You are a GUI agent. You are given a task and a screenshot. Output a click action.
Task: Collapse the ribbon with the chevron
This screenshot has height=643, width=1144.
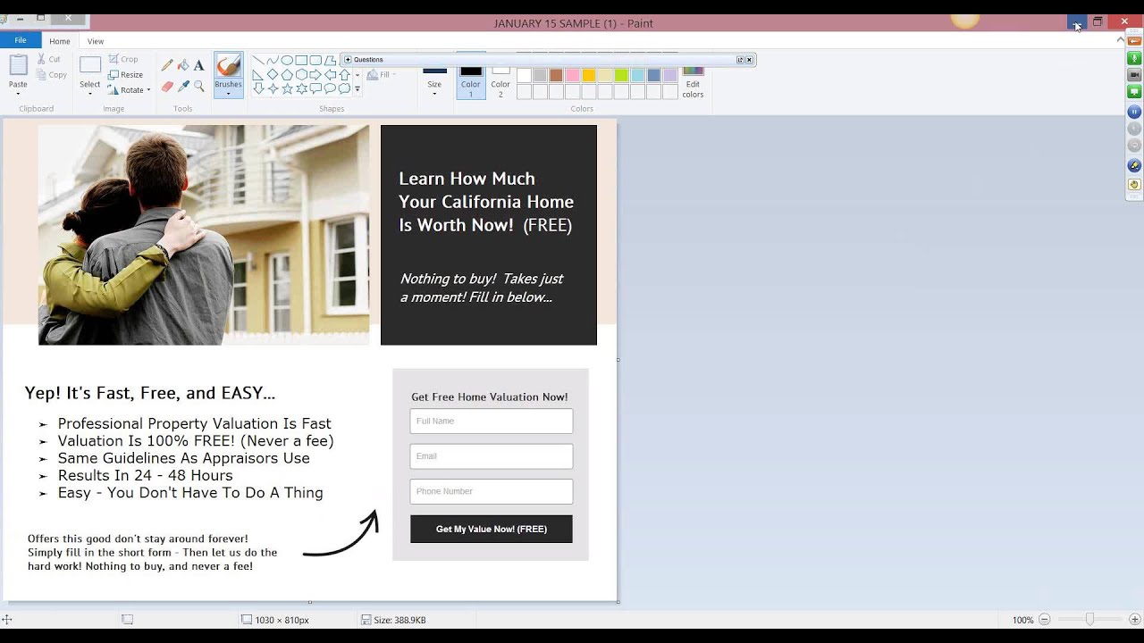[x=1121, y=39]
